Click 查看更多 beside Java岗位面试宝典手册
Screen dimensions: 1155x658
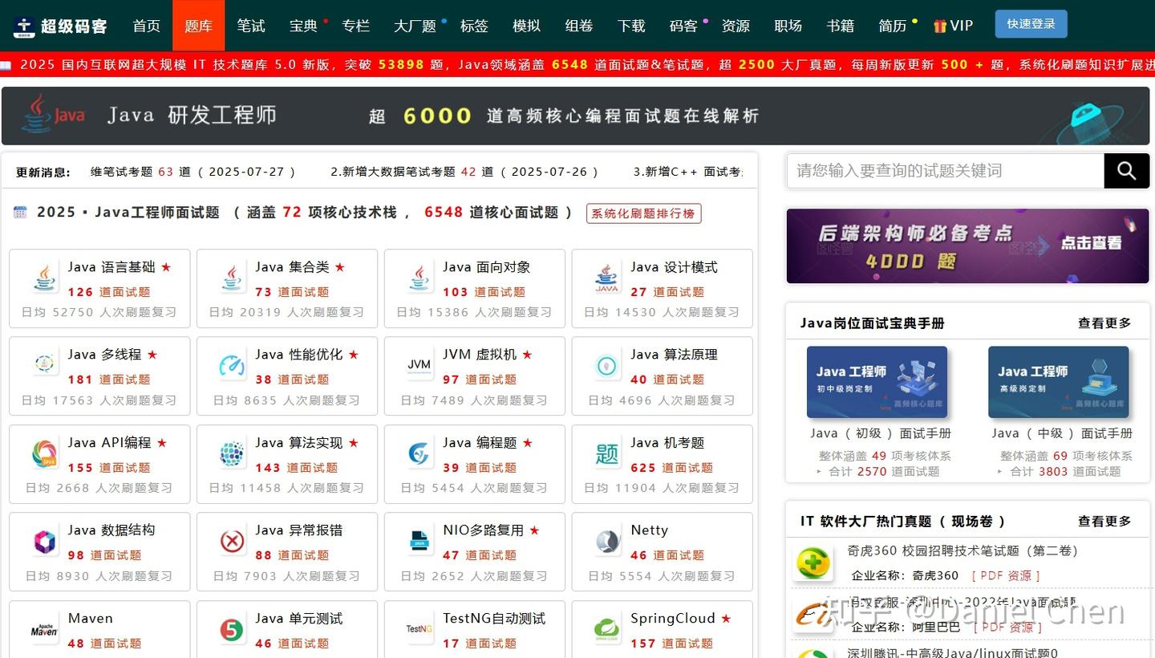[x=1104, y=323]
